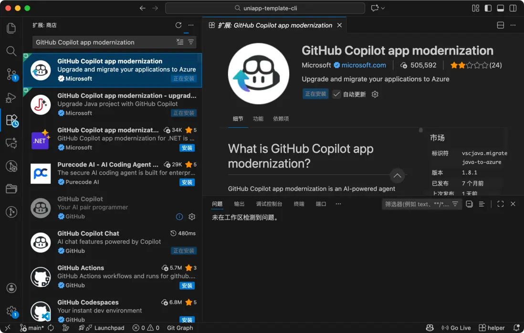Image resolution: width=524 pixels, height=333 pixels.
Task: Close the bottom panel
Action: 513,204
